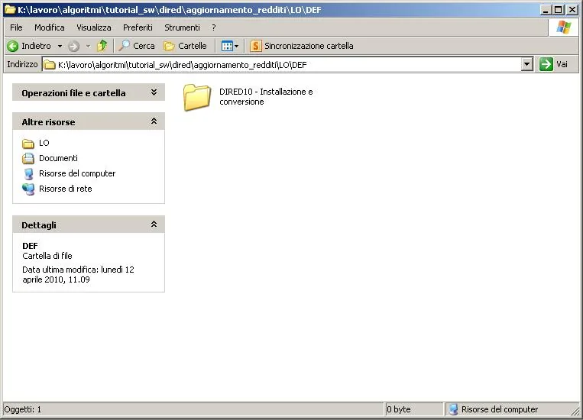
Task: Go back with the Indietro arrow icon
Action: (13, 46)
